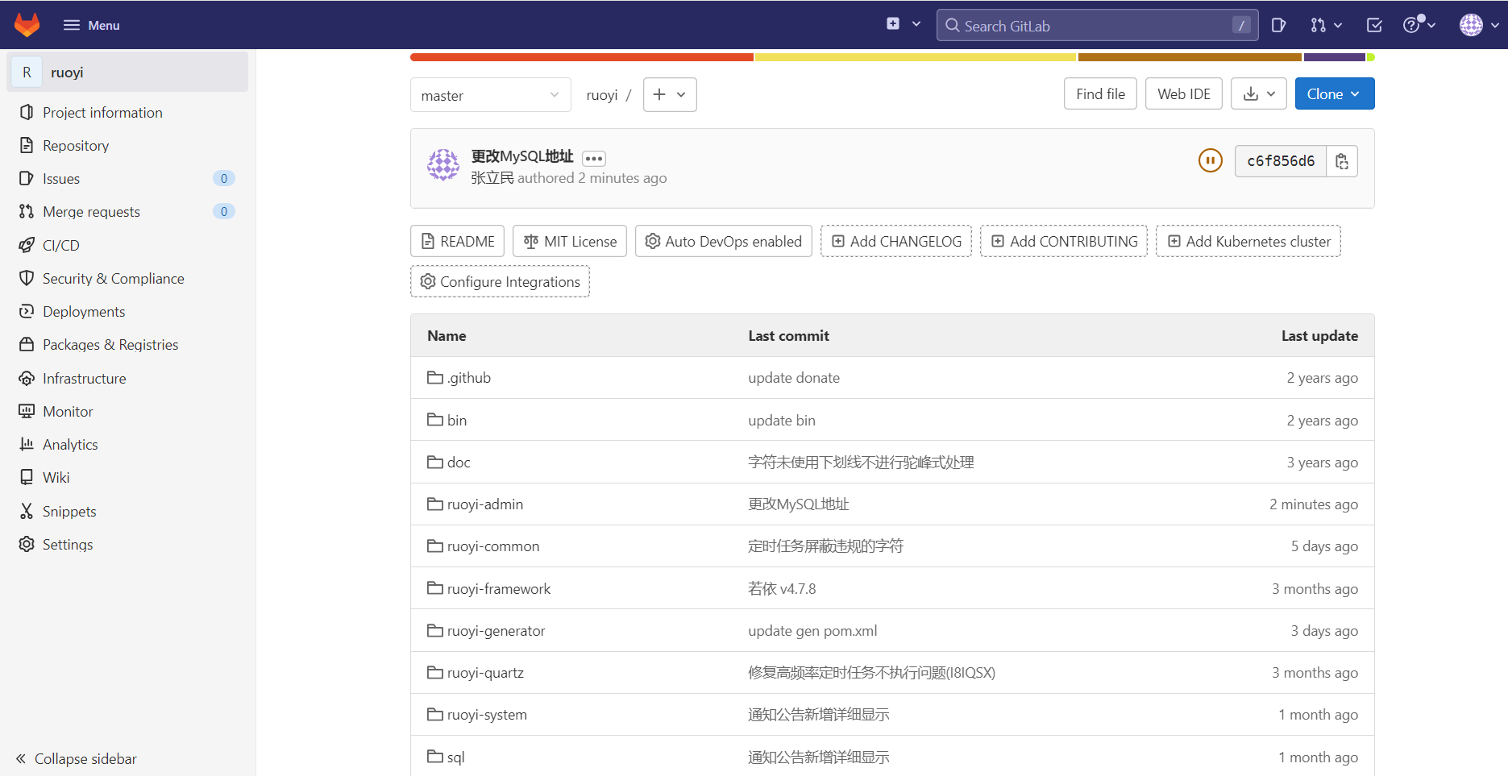Open the Issues icon in top navbar

[1278, 25]
